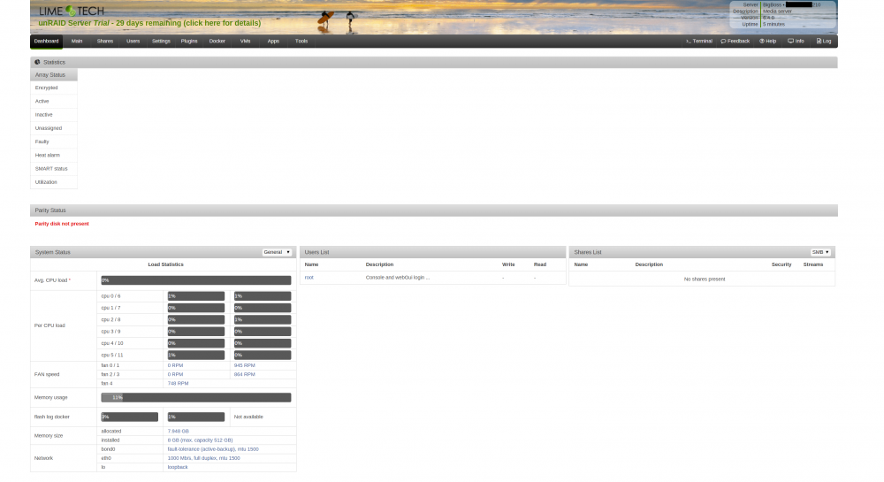Screen dimensions: 884x482
Task: Open the system Log
Action: tap(824, 42)
